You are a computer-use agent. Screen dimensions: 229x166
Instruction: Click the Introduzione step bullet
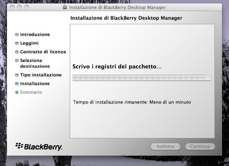(x=17, y=35)
